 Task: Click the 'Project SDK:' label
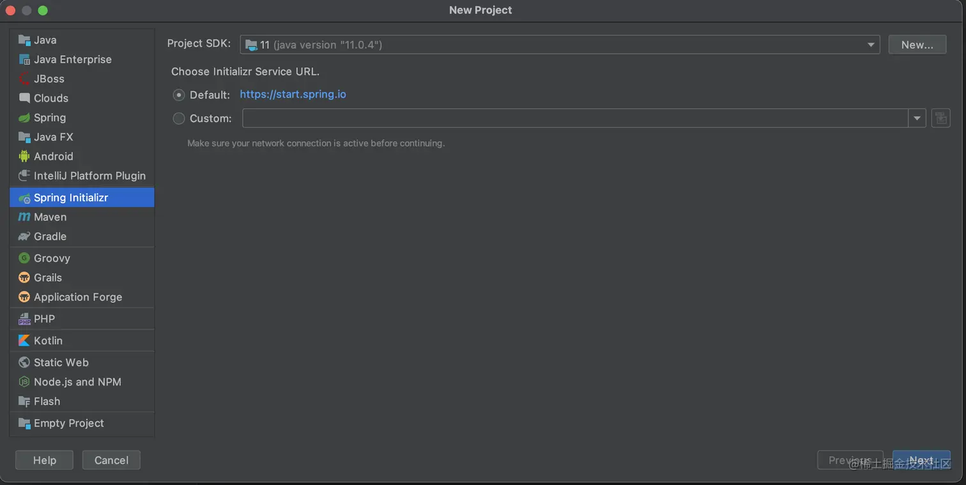(x=199, y=43)
